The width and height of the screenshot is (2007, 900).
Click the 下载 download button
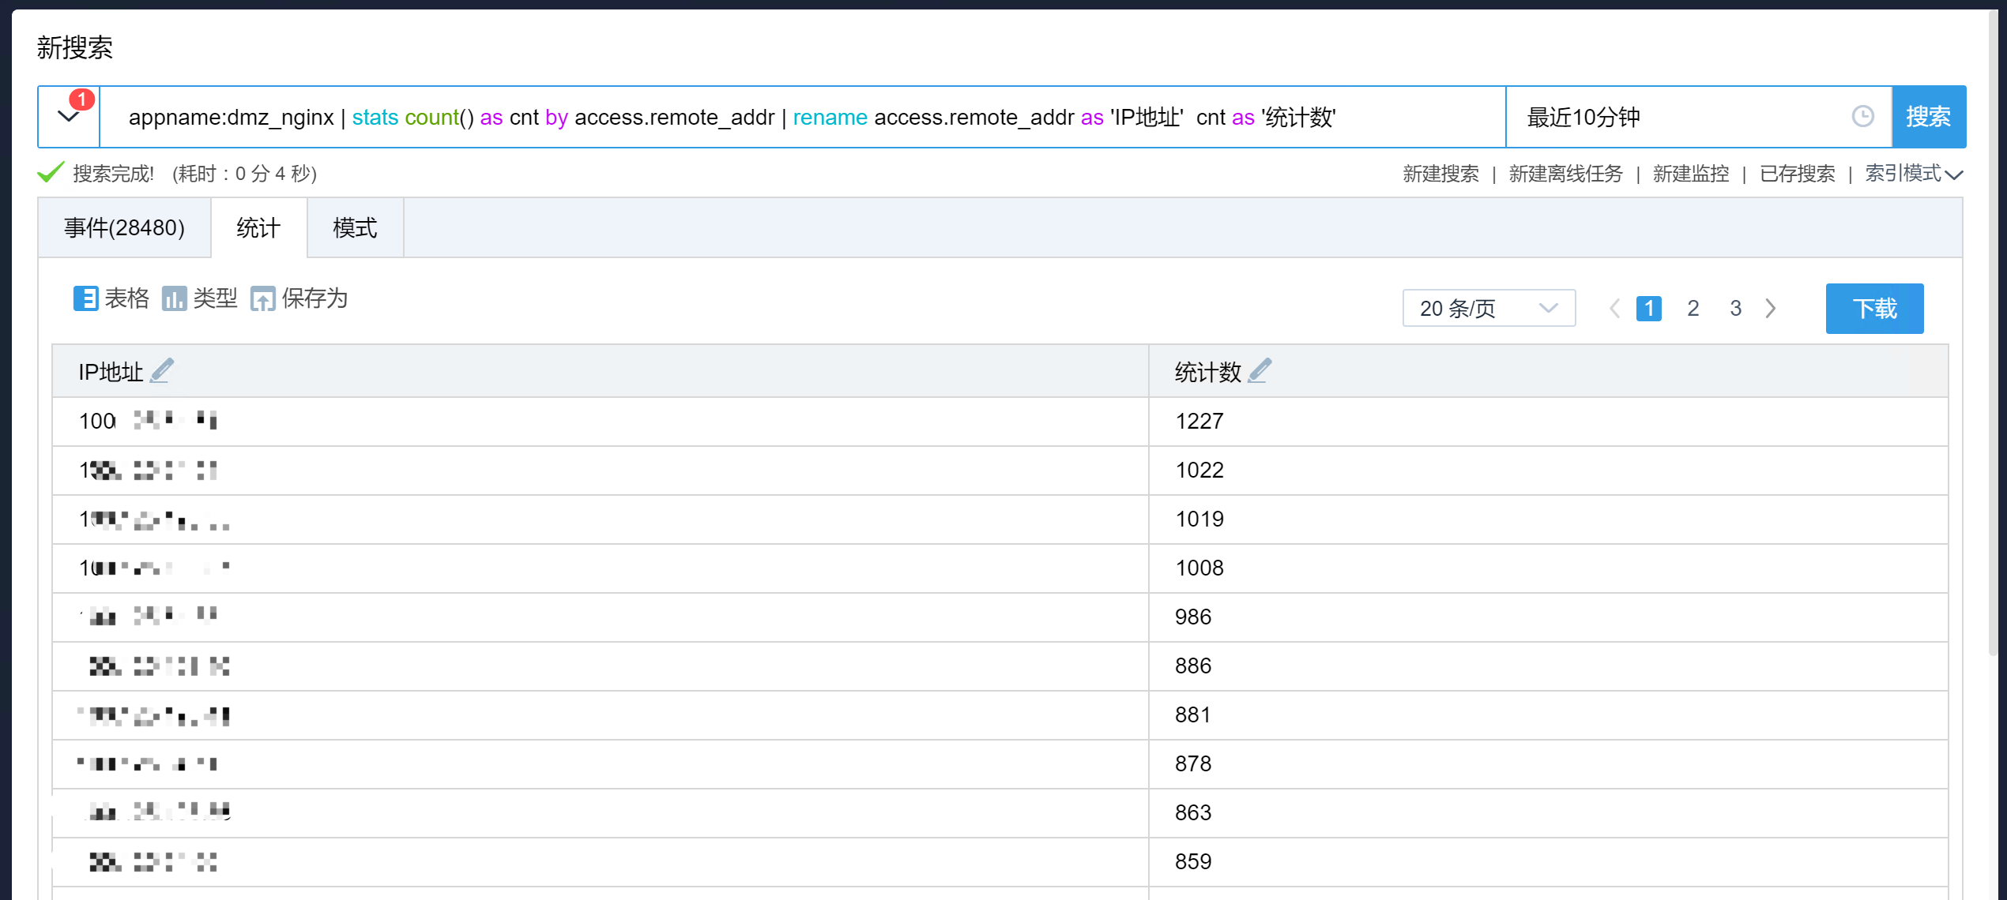pyautogui.click(x=1874, y=308)
